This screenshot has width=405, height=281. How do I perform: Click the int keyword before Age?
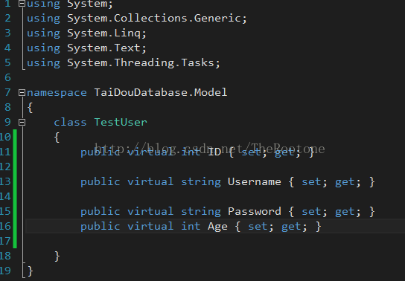(191, 226)
